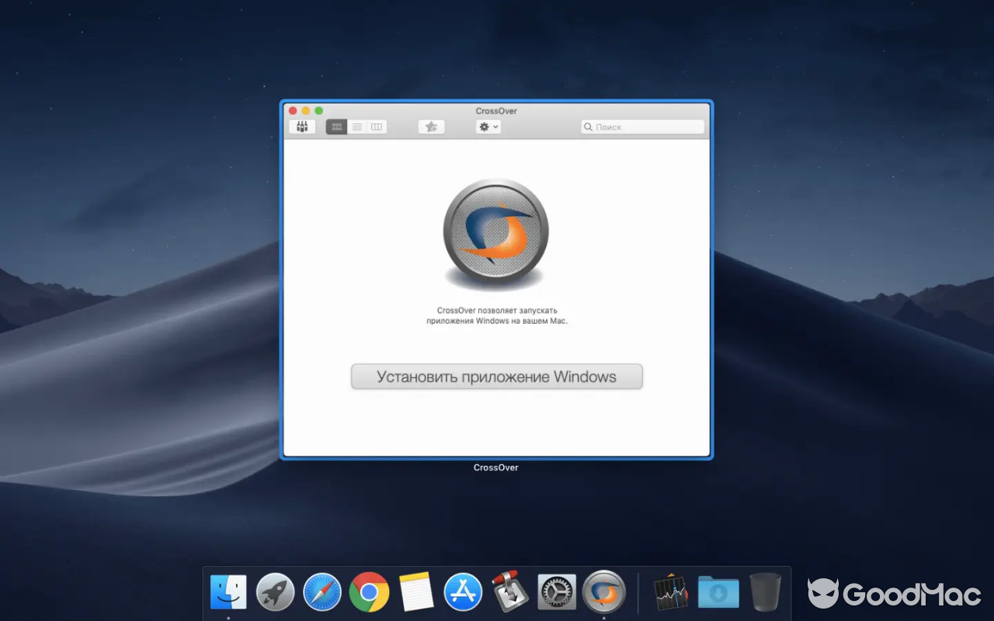Open the App Store from the Dock
This screenshot has height=621, width=994.
click(463, 592)
